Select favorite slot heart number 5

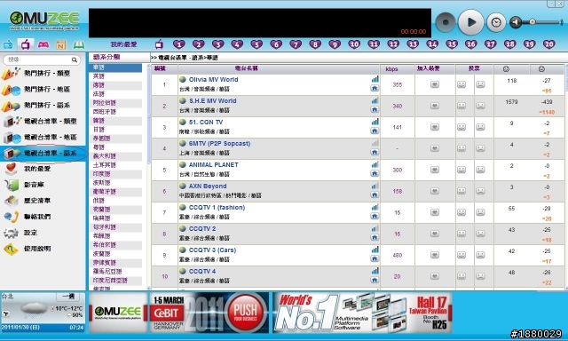click(x=256, y=44)
